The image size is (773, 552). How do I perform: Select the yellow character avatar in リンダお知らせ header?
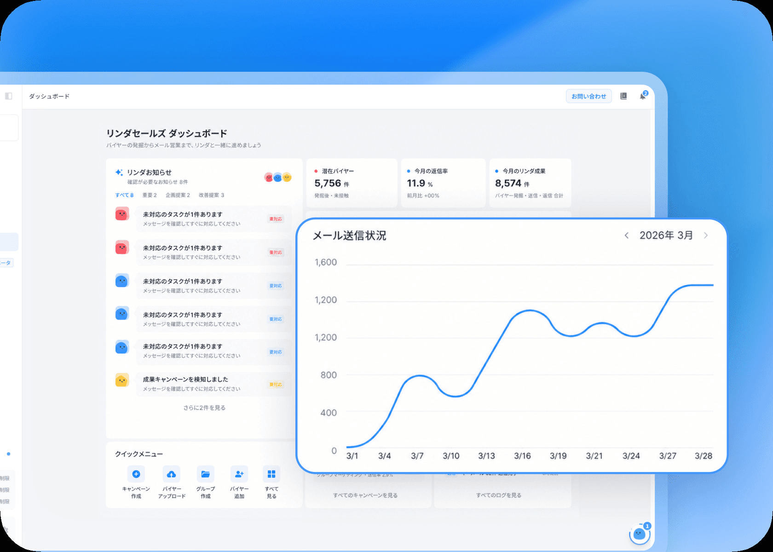pos(287,177)
